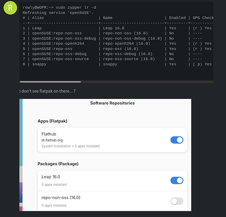Viewport: 226px width, 217px height.
Task: Click the code block horizontal scrollbar
Action: pos(50,82)
